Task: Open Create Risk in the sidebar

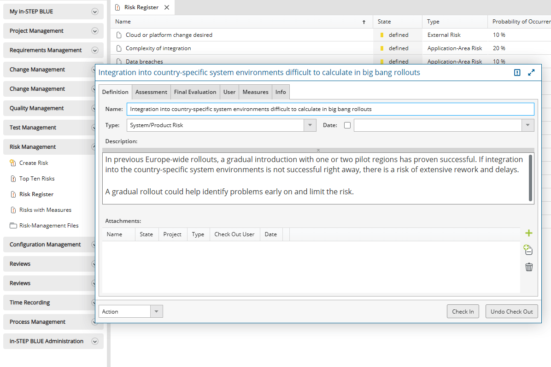Action: tap(34, 163)
